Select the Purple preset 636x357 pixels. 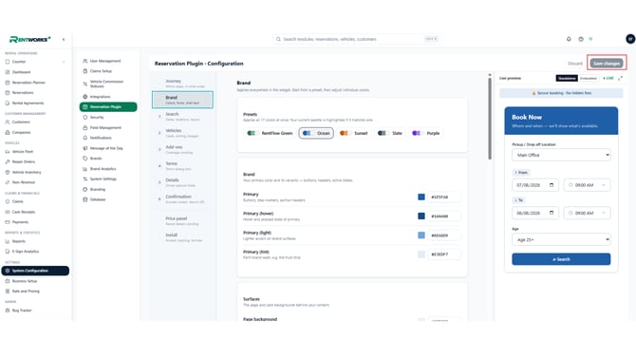tap(426, 133)
